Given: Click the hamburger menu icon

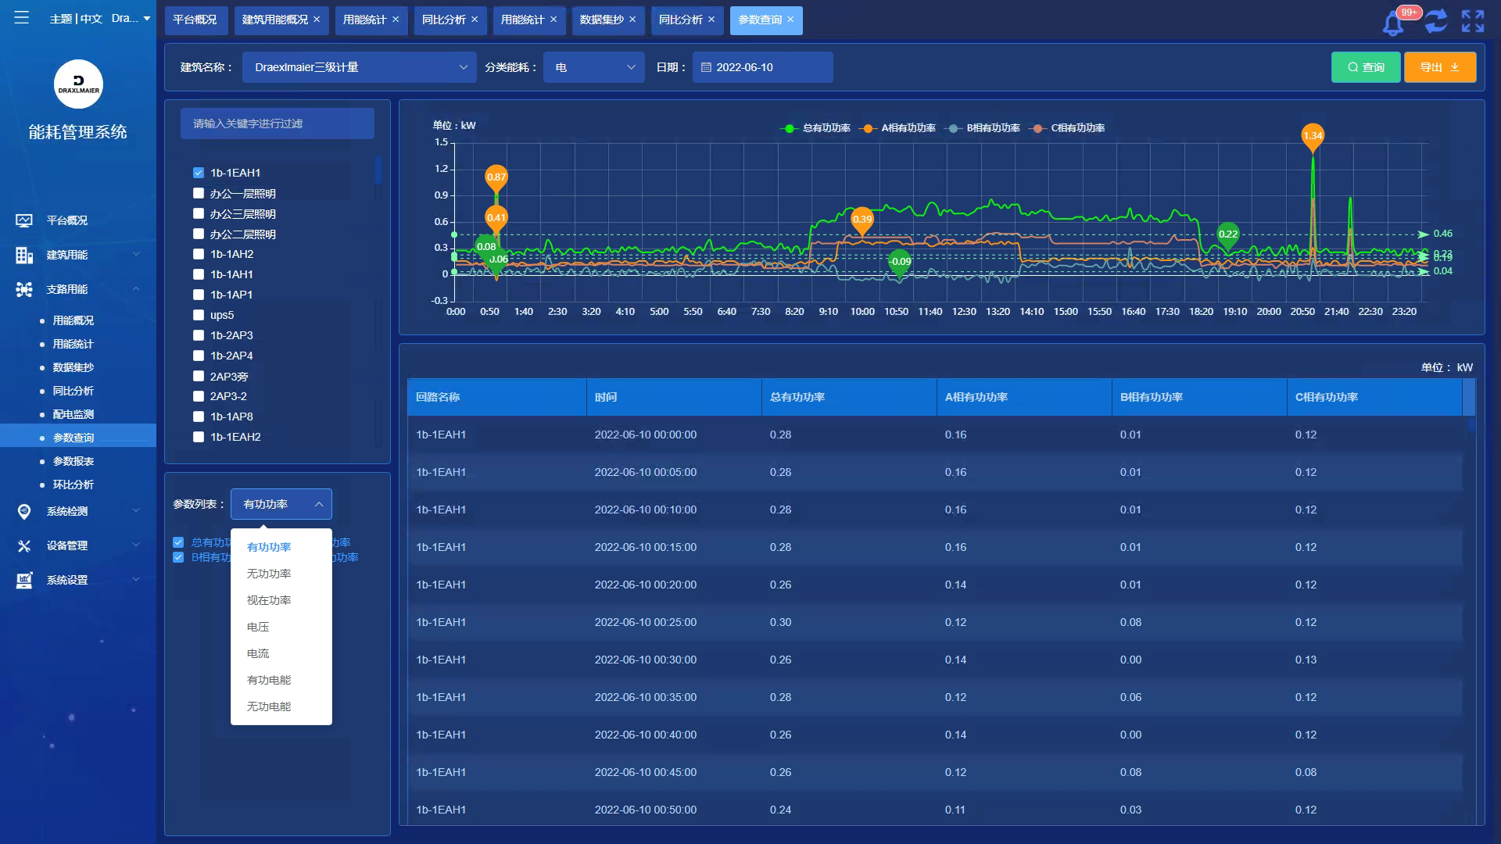Looking at the screenshot, I should [21, 17].
